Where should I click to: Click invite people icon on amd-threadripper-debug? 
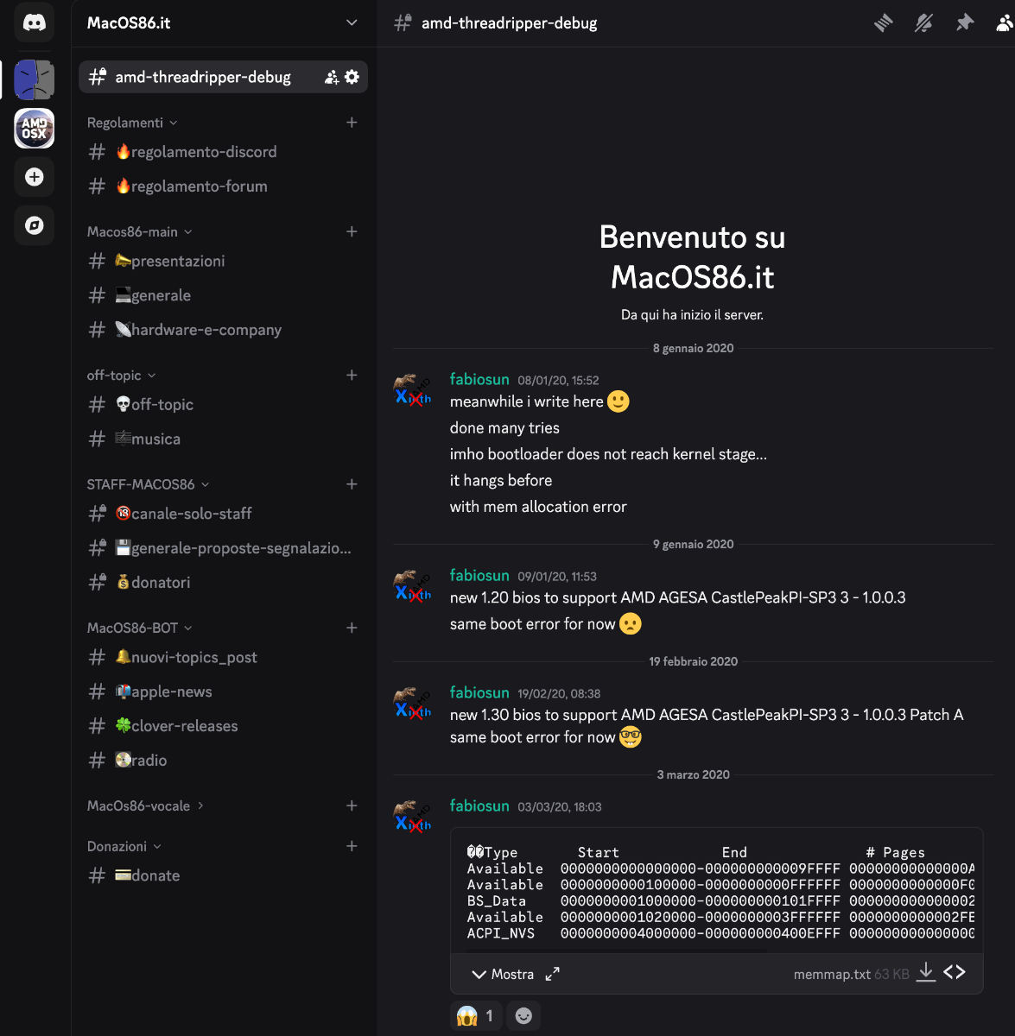pyautogui.click(x=331, y=77)
